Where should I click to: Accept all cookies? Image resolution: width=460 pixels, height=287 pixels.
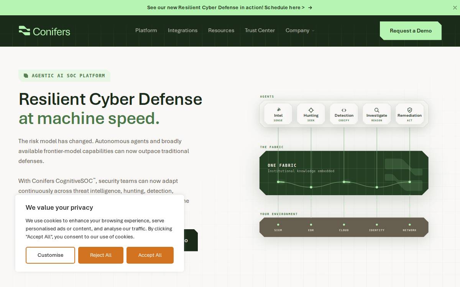click(150, 255)
